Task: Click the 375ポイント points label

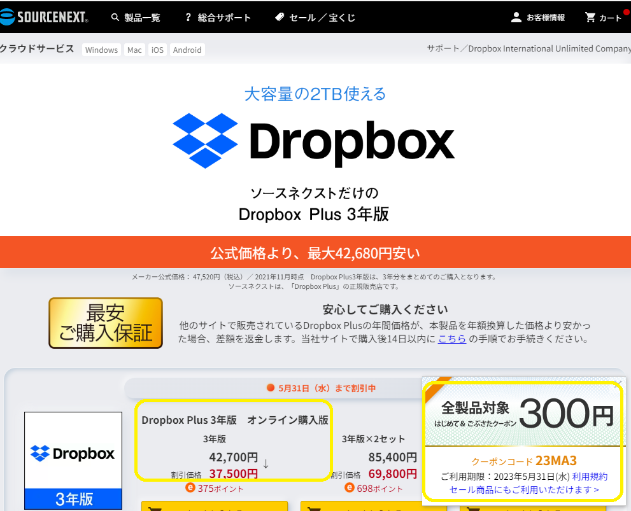Action: pos(215,489)
